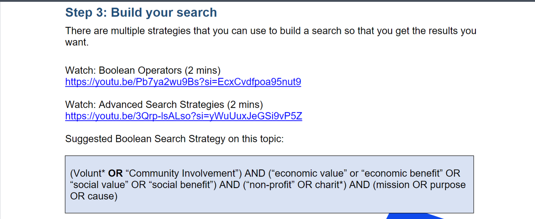Open the Advanced Search Strategies YouTube link
This screenshot has width=535, height=219.
point(184,116)
